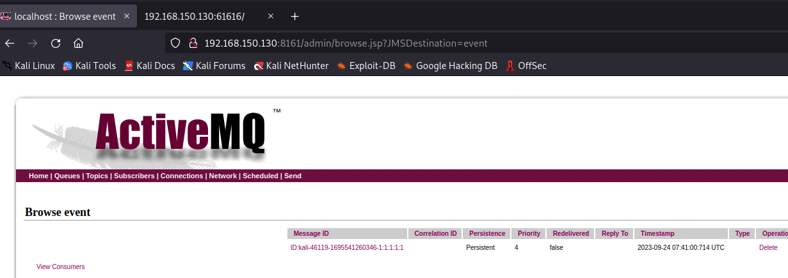Open the Exploit-DB bookmark
The width and height of the screenshot is (788, 278).
tap(366, 65)
